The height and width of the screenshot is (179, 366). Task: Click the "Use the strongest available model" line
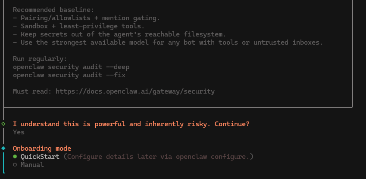coord(168,42)
